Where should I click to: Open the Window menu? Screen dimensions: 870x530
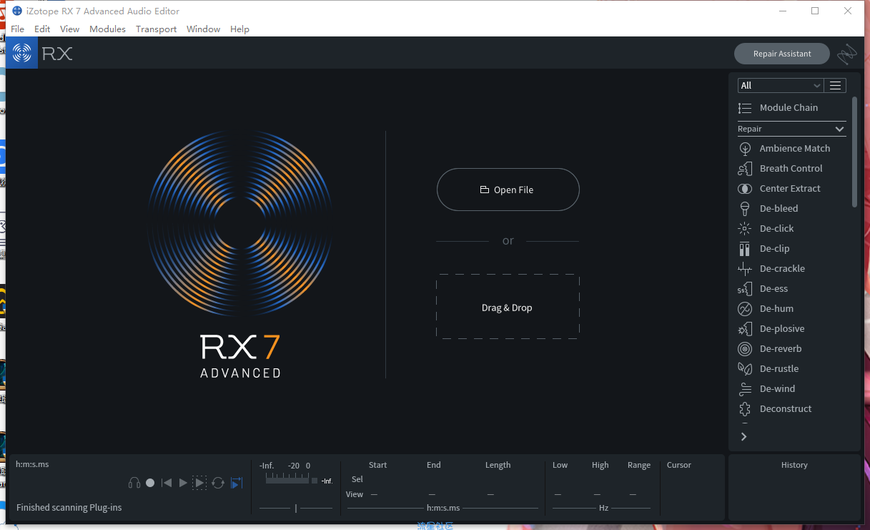203,29
